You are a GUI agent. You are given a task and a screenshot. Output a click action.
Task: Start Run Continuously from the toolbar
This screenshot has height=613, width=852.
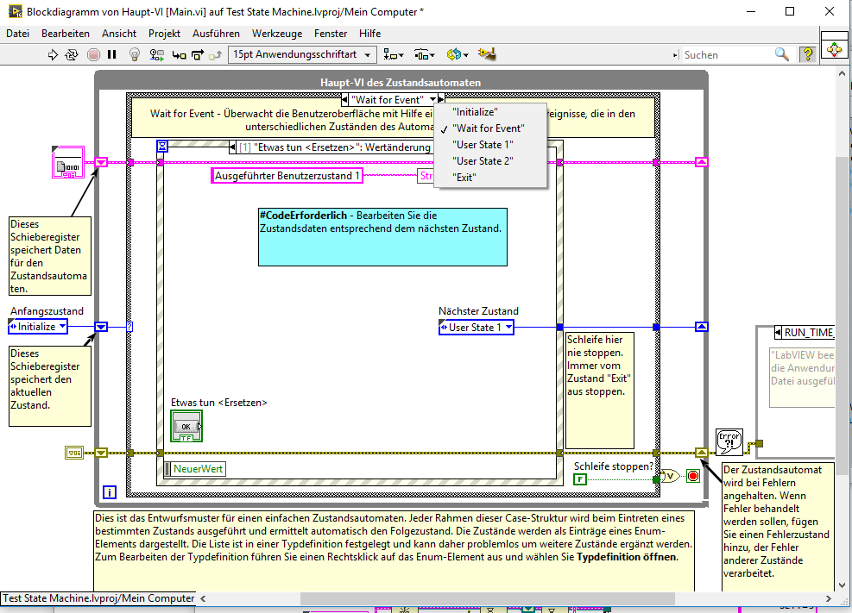(x=73, y=54)
